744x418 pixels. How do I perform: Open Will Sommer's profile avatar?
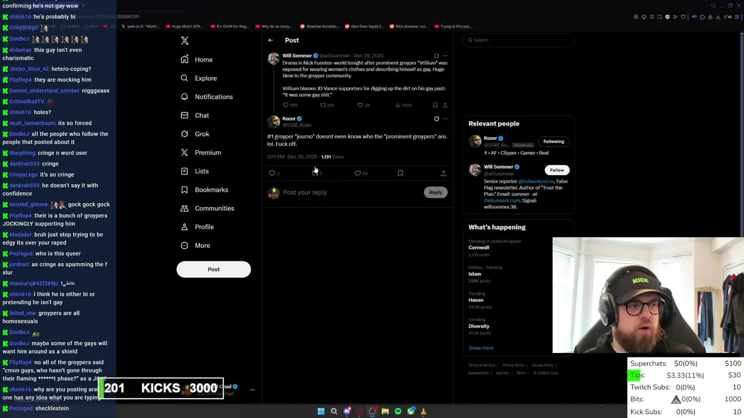pyautogui.click(x=273, y=59)
